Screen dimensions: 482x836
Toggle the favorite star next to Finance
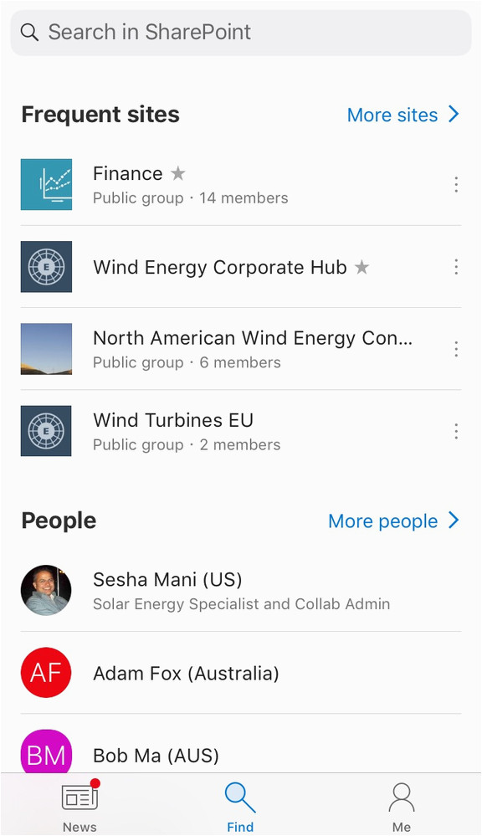click(x=178, y=173)
